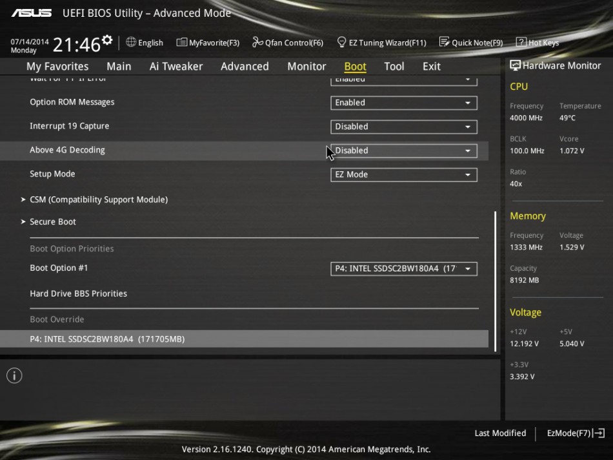Image resolution: width=613 pixels, height=460 pixels.
Task: Disable Interrupt 19 Capture
Action: point(403,127)
